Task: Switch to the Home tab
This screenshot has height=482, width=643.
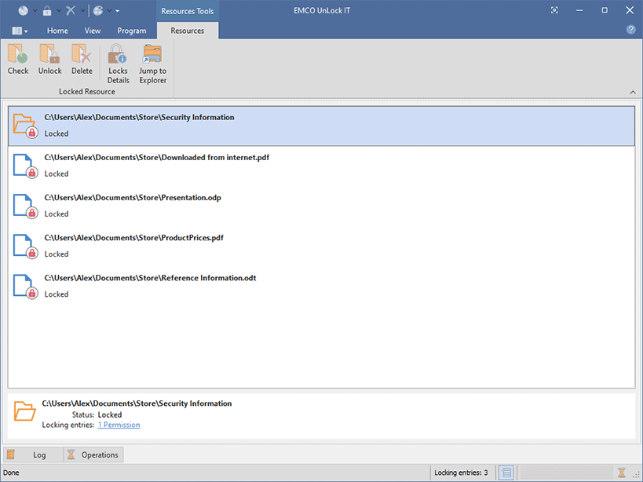Action: point(57,31)
